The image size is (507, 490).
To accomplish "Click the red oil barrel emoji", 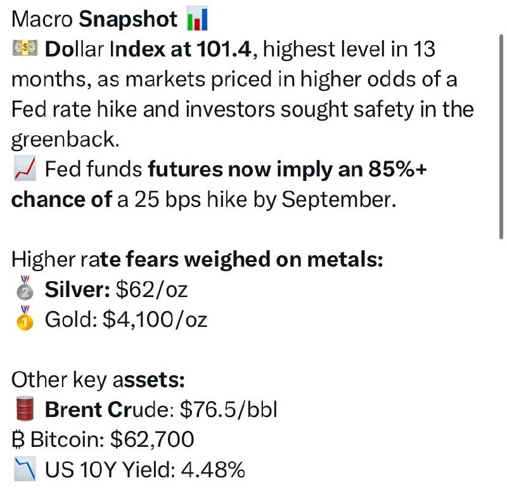I will 25,408.
